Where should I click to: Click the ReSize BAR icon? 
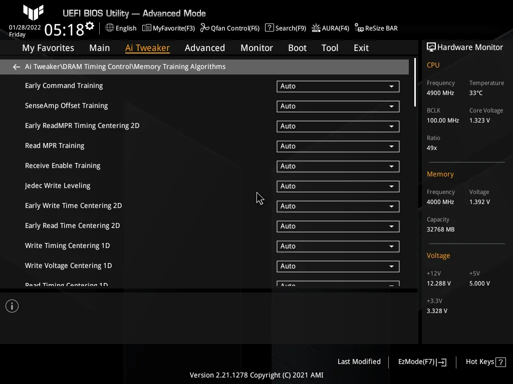[359, 28]
